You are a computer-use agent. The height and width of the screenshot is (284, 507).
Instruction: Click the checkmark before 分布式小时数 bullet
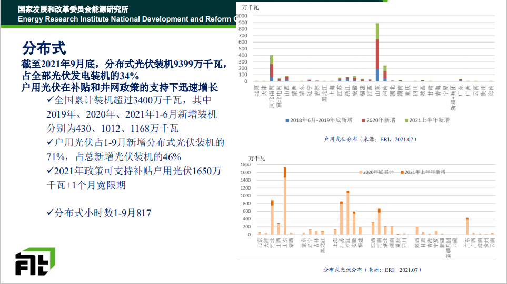click(51, 212)
